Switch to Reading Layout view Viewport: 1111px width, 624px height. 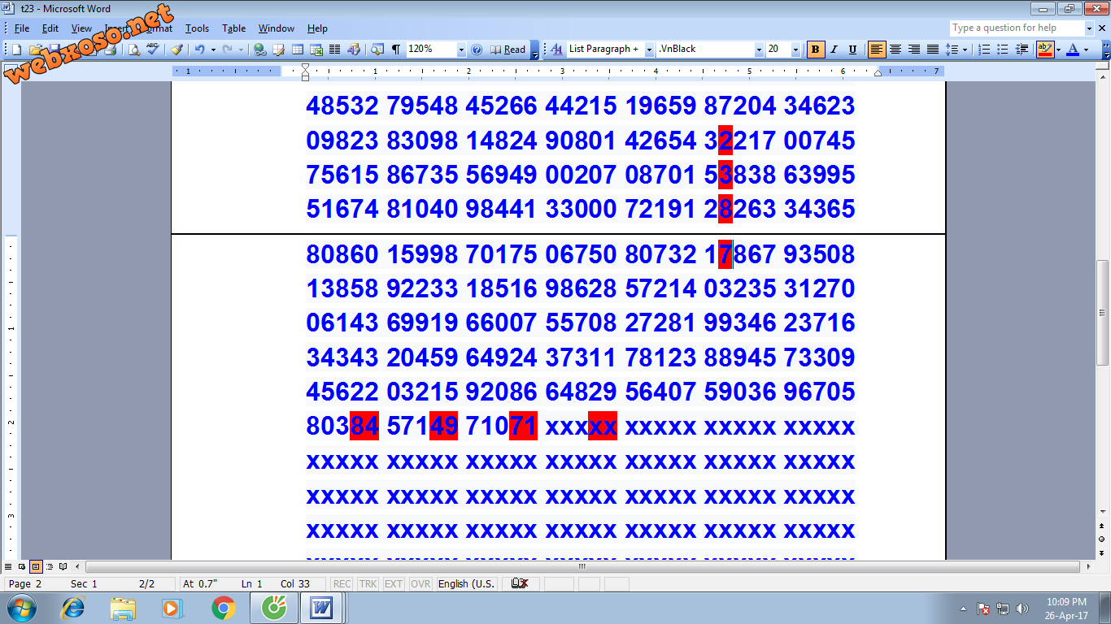pos(63,566)
